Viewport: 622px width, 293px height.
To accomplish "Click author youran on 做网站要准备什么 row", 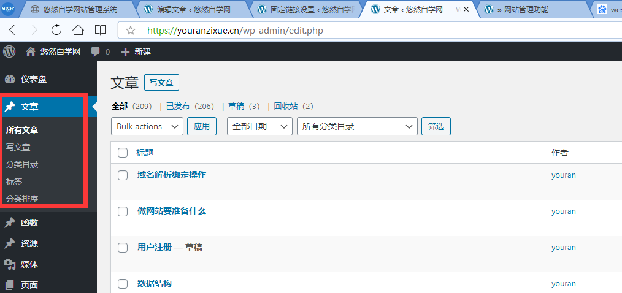I will point(563,211).
